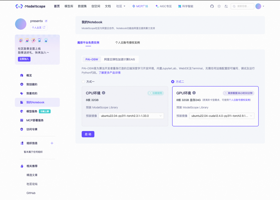Click the 长期使用 badge

(x=156, y=93)
